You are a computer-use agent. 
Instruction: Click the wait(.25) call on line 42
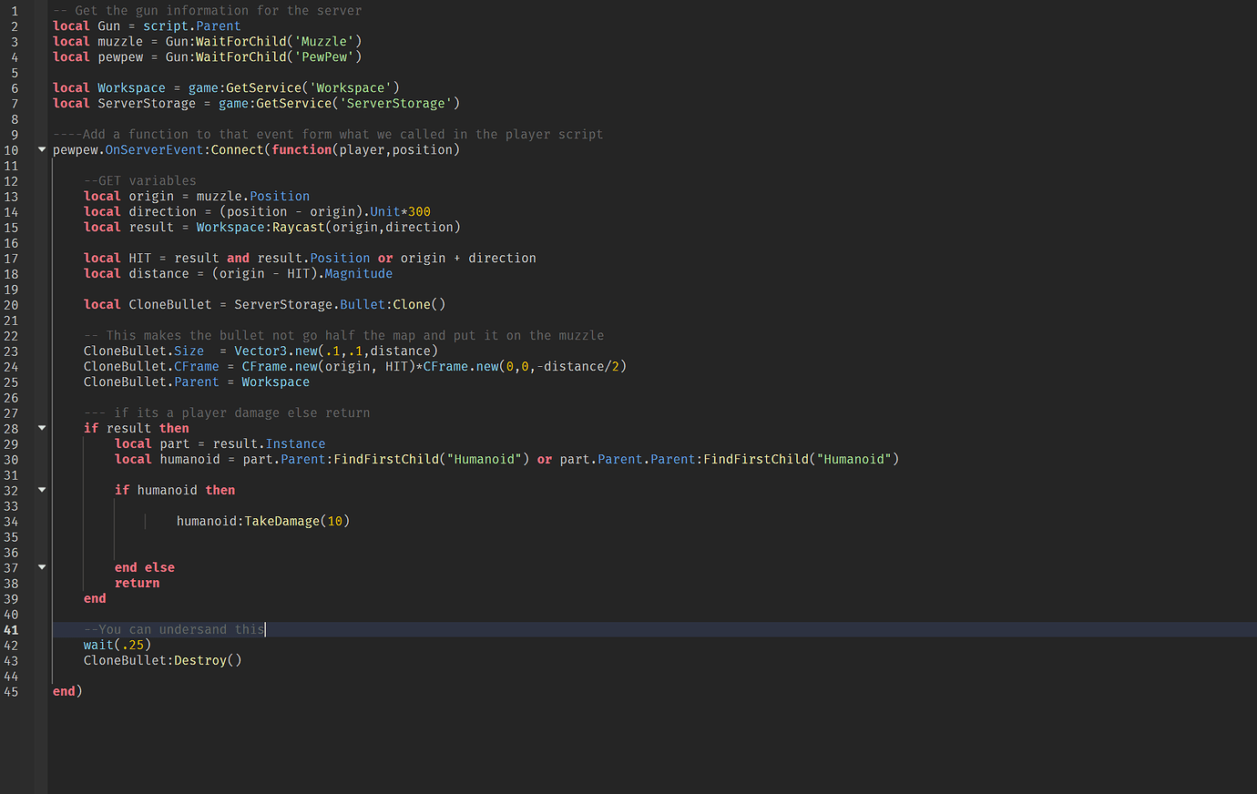[115, 645]
